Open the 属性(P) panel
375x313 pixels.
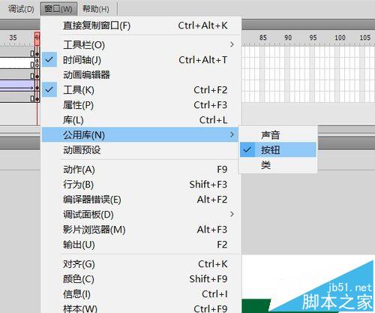coord(141,105)
